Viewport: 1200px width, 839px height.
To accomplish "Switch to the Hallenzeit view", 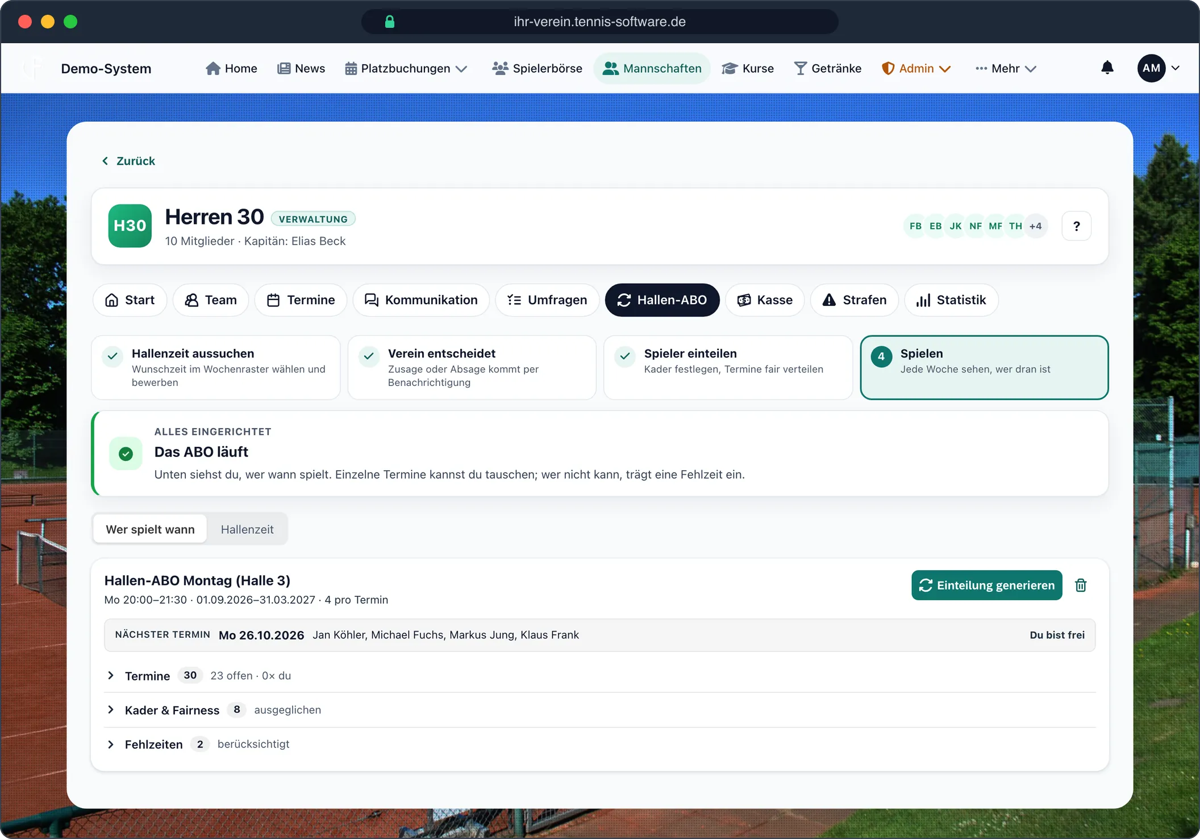I will click(247, 529).
